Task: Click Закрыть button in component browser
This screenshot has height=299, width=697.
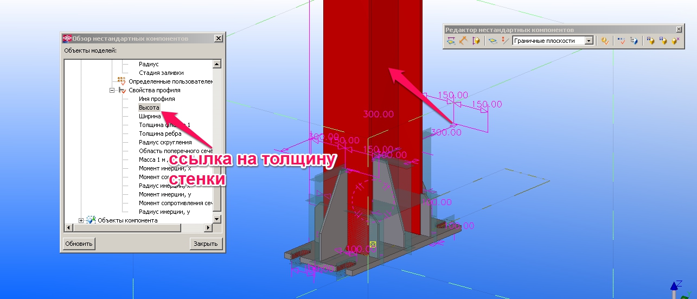Action: pos(206,244)
